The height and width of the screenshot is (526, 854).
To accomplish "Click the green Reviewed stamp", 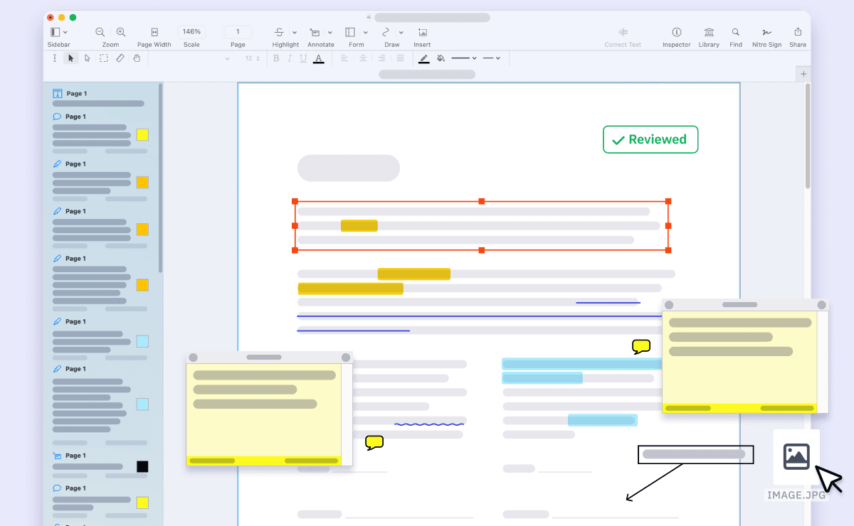I will point(650,139).
